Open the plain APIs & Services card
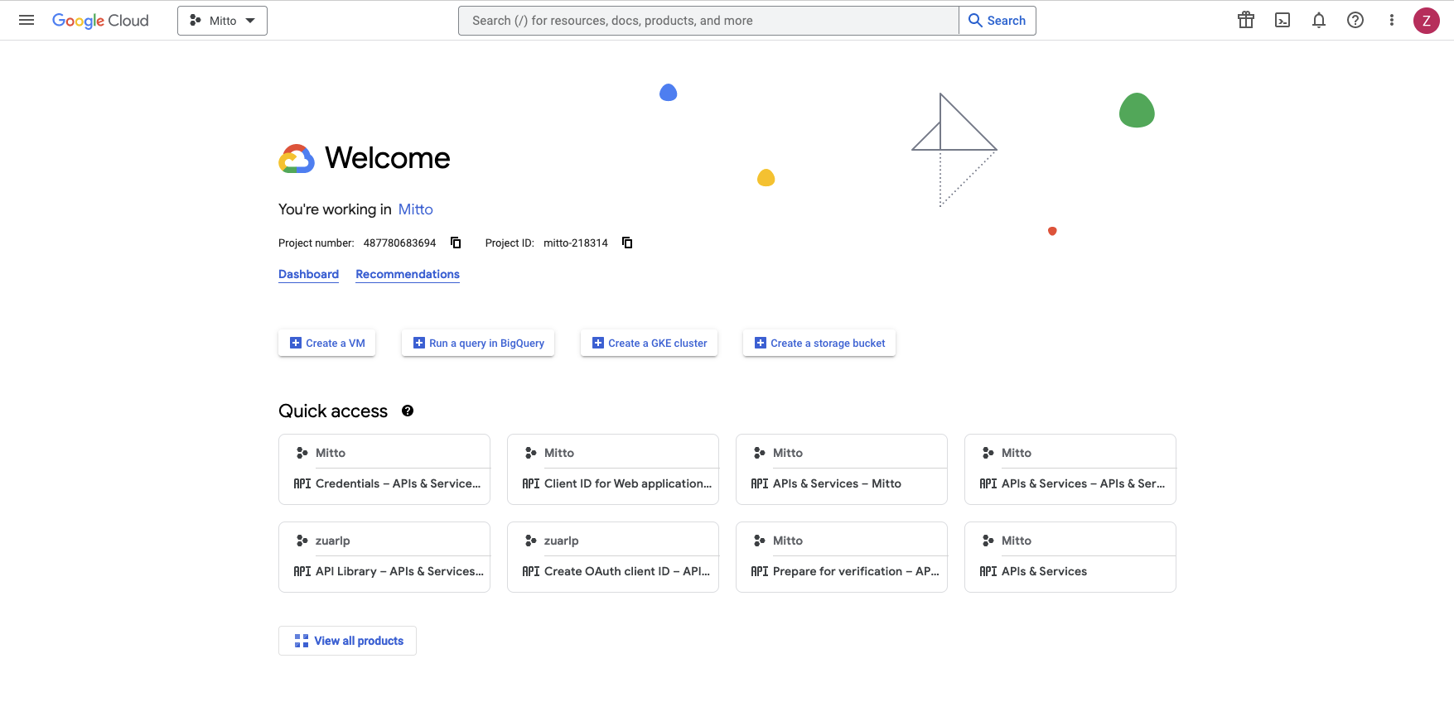This screenshot has height=721, width=1454. 1070,557
